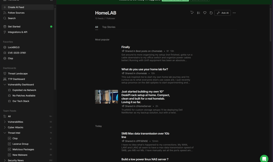273x162 pixels.
Task: Click the sidebar vertical scrollbar
Action: click(55, 49)
